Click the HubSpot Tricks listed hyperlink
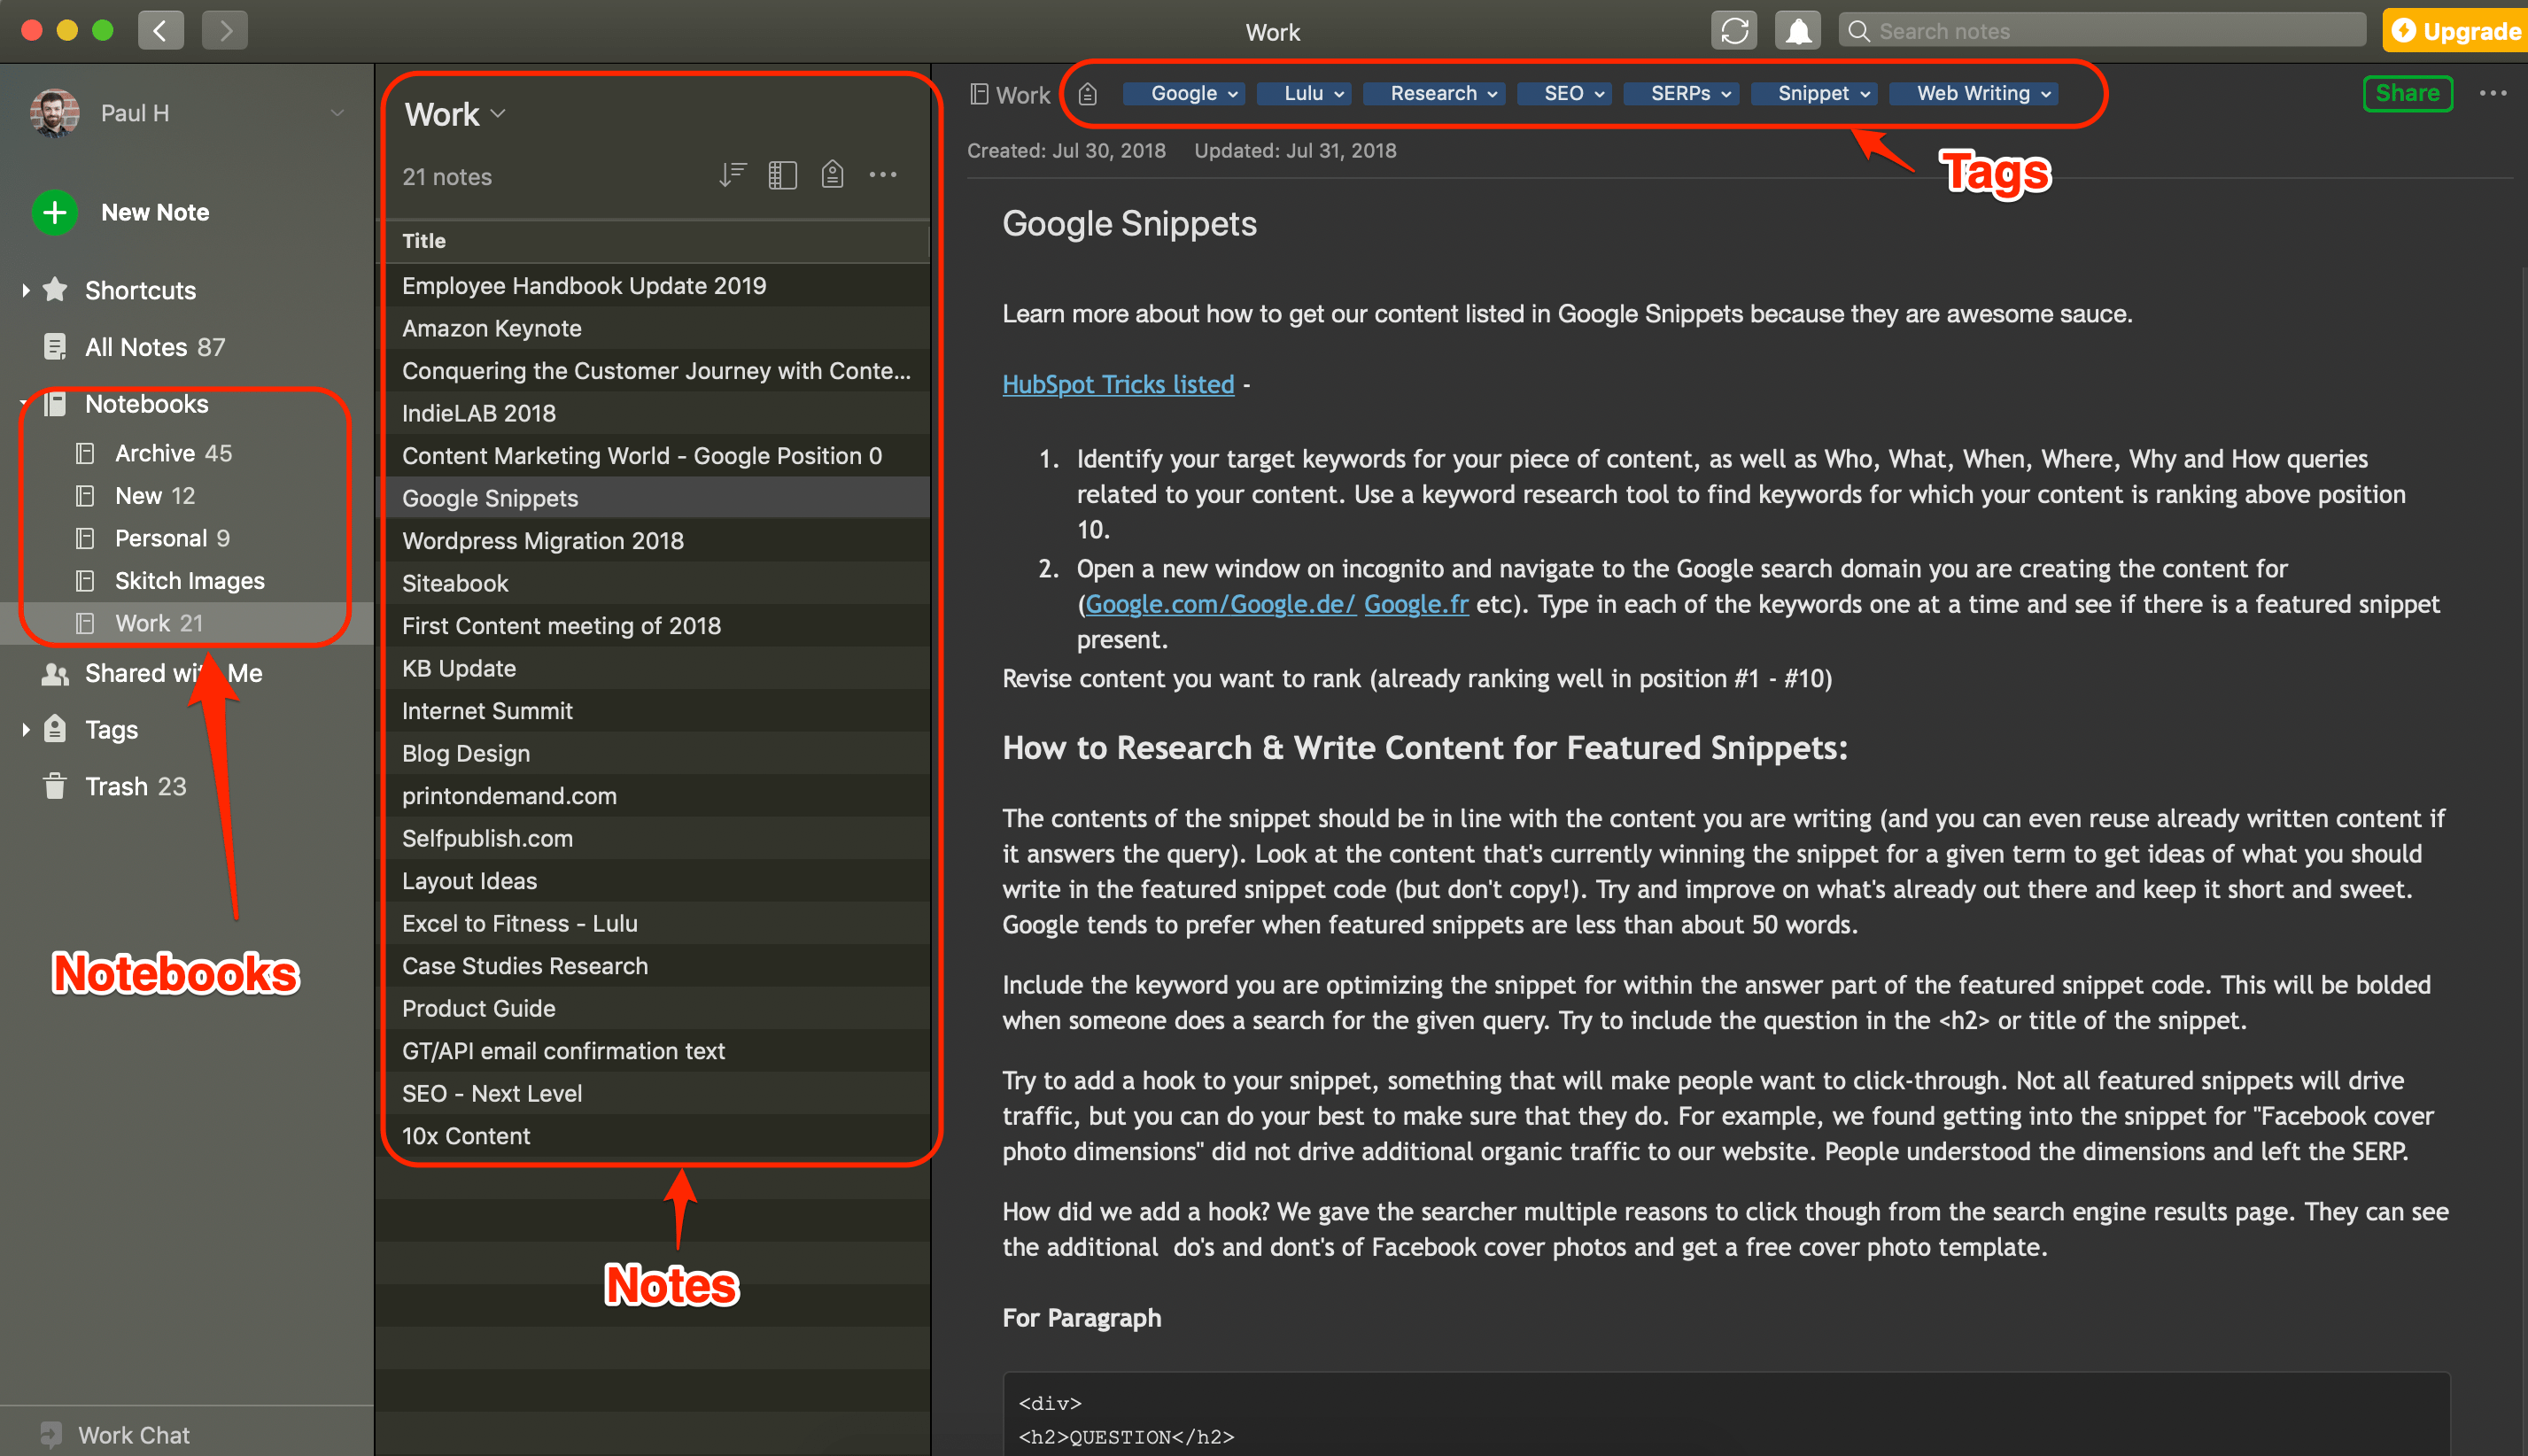This screenshot has height=1456, width=2528. [1116, 383]
